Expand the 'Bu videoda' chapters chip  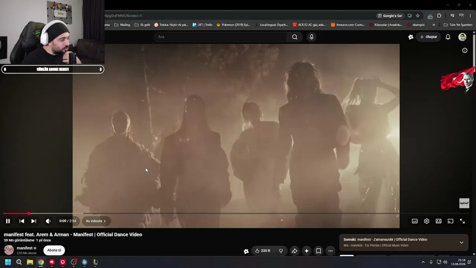click(x=96, y=221)
